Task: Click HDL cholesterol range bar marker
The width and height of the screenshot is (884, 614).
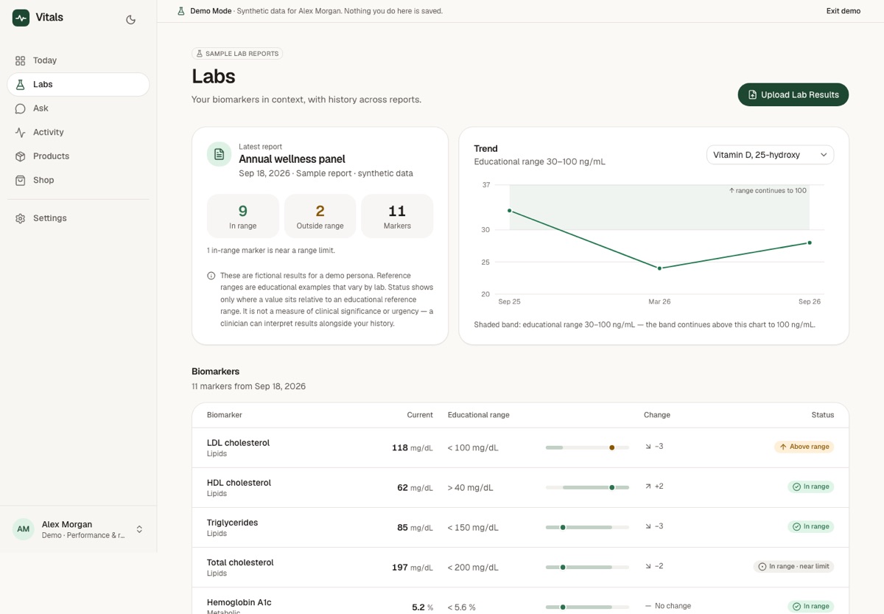Action: [x=611, y=487]
